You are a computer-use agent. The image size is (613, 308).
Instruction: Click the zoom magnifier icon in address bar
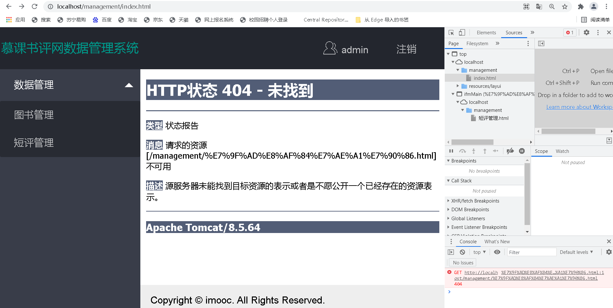click(552, 6)
